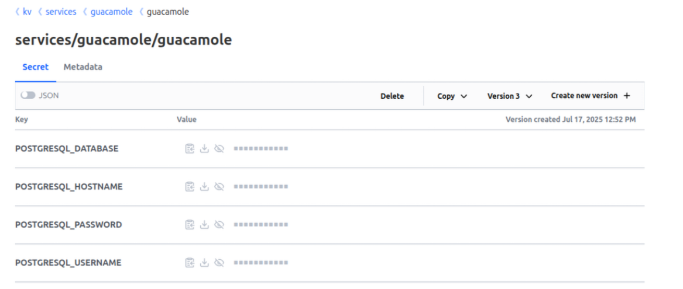Copy the POSTGRESQL_PASSWORD value to clipboard

point(190,225)
